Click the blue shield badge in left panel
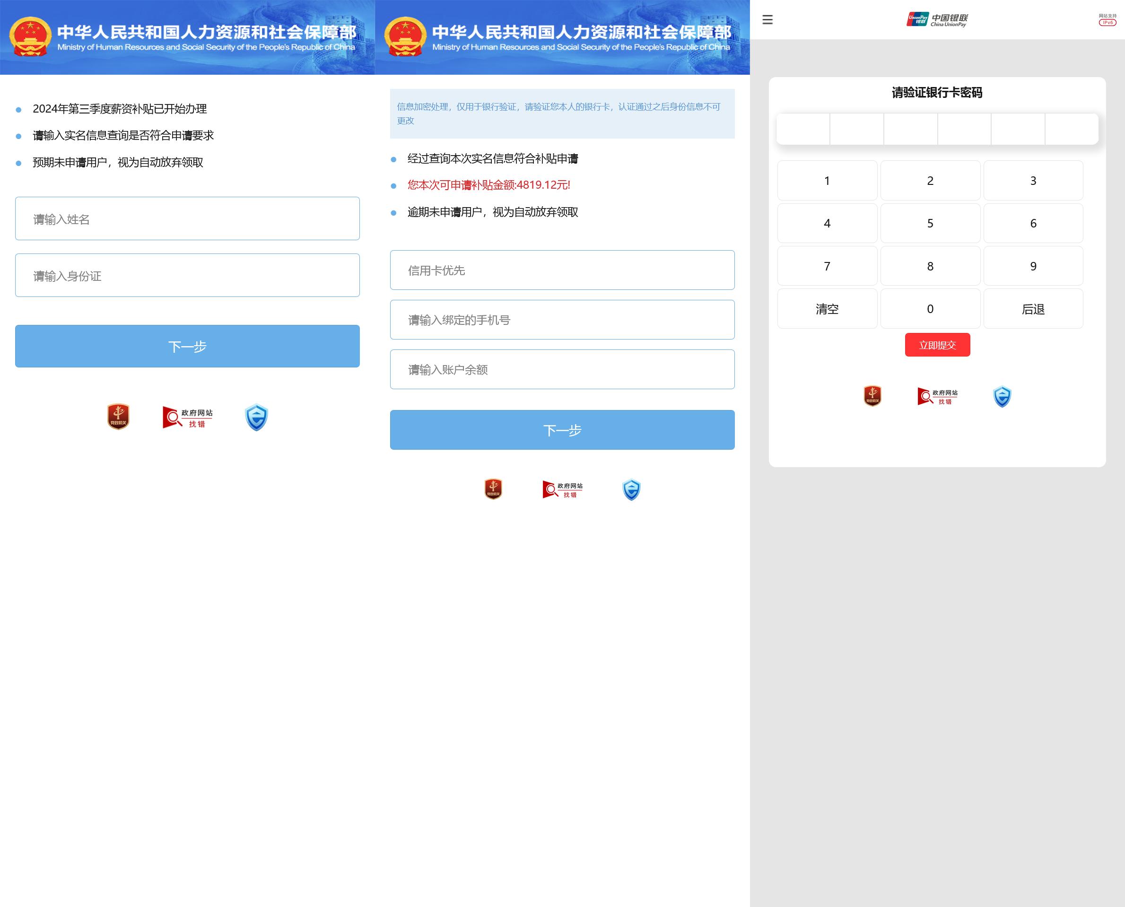This screenshot has height=907, width=1125. (x=257, y=418)
